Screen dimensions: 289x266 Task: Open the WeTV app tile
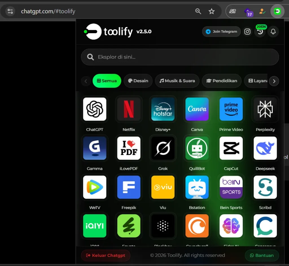coord(95,187)
